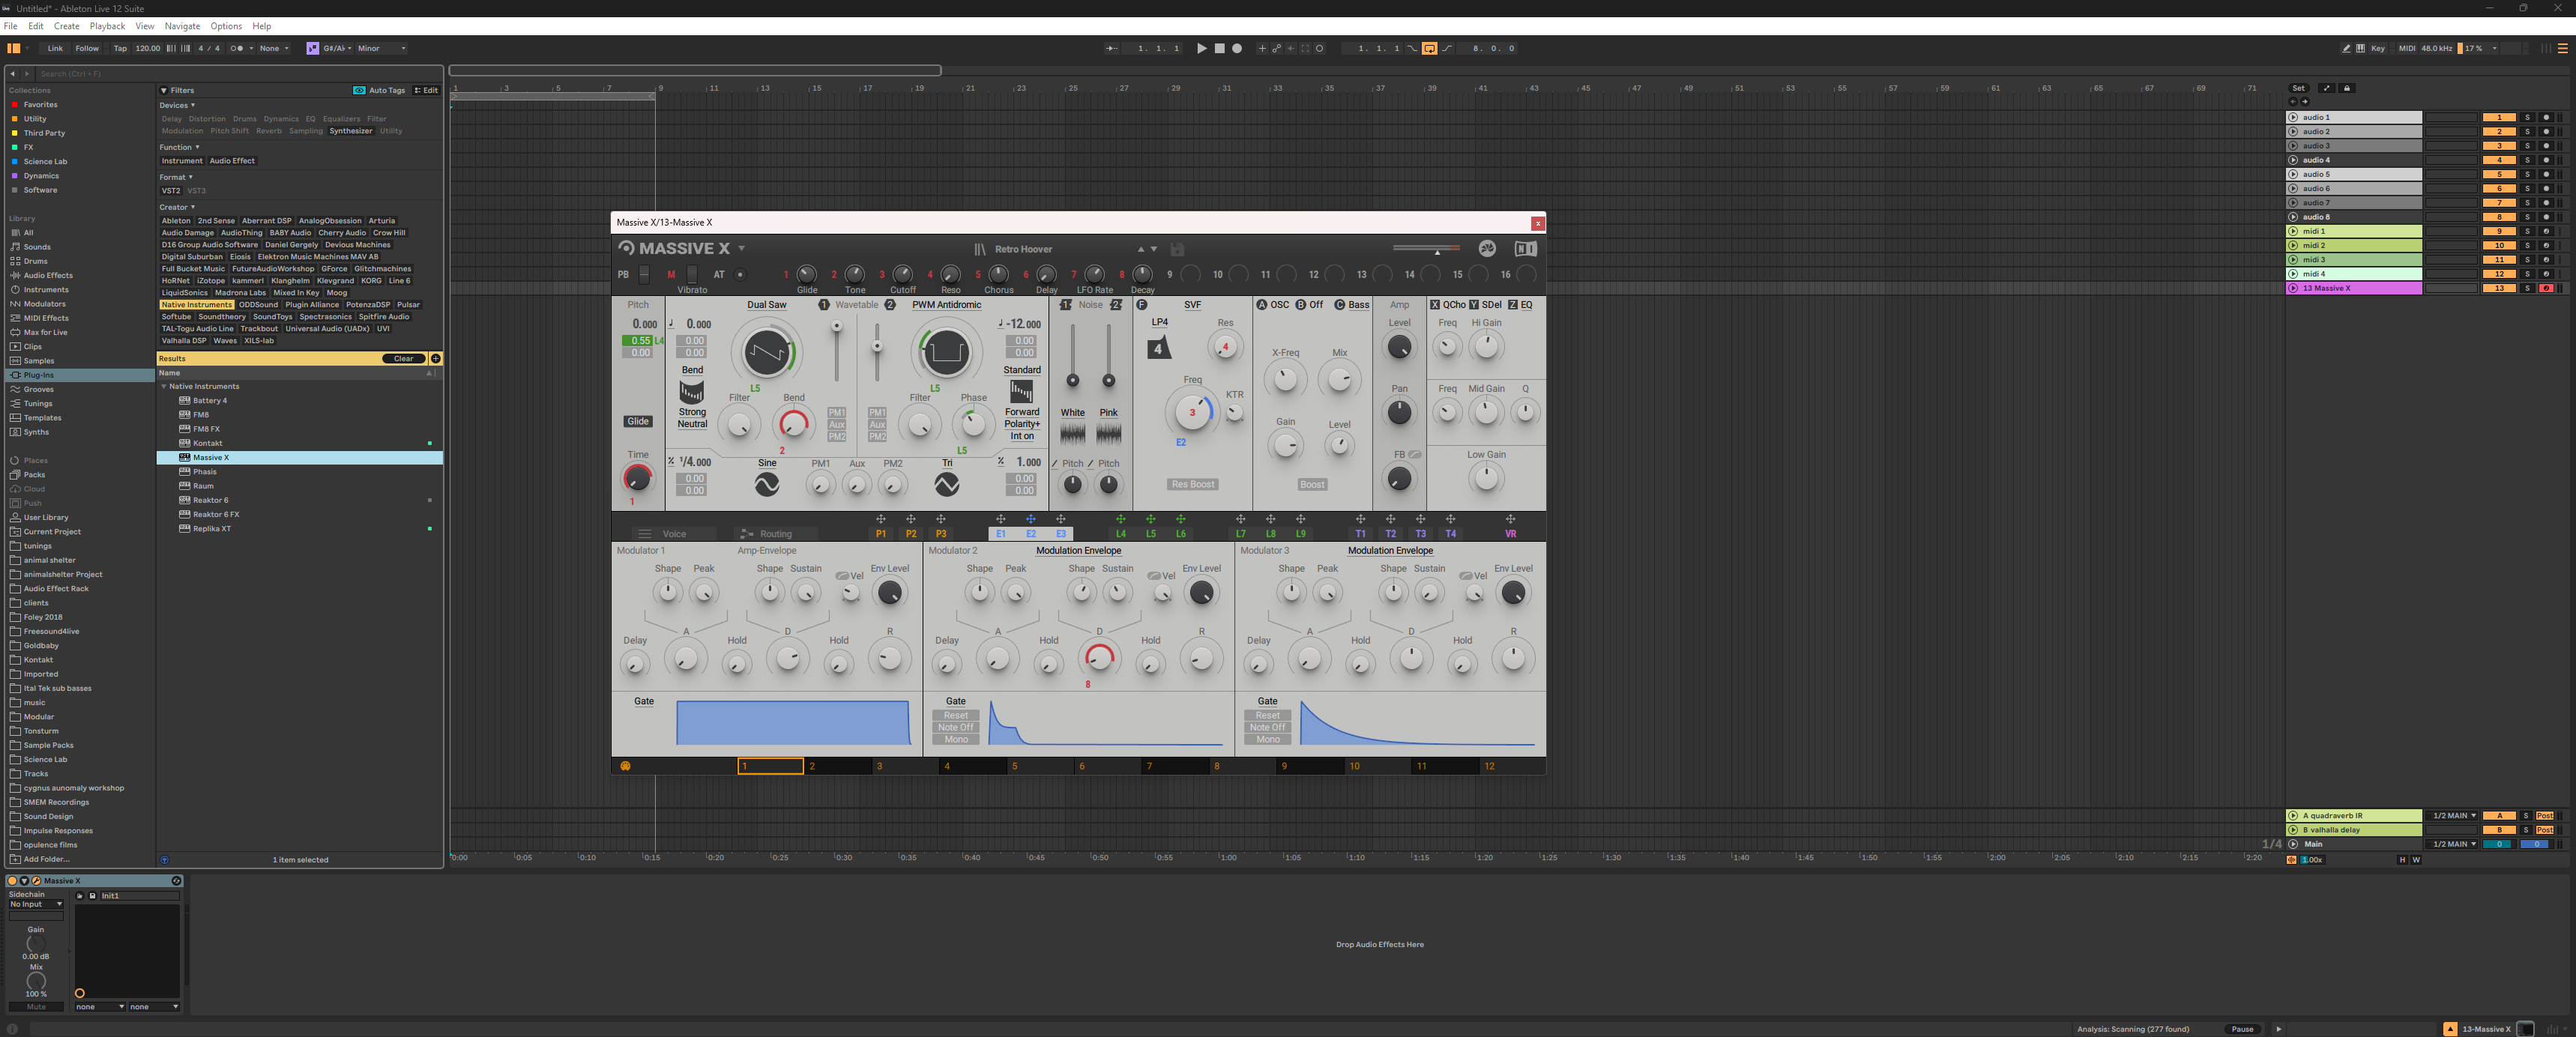Click the Arrangement Record button in the transport

[x=1237, y=48]
